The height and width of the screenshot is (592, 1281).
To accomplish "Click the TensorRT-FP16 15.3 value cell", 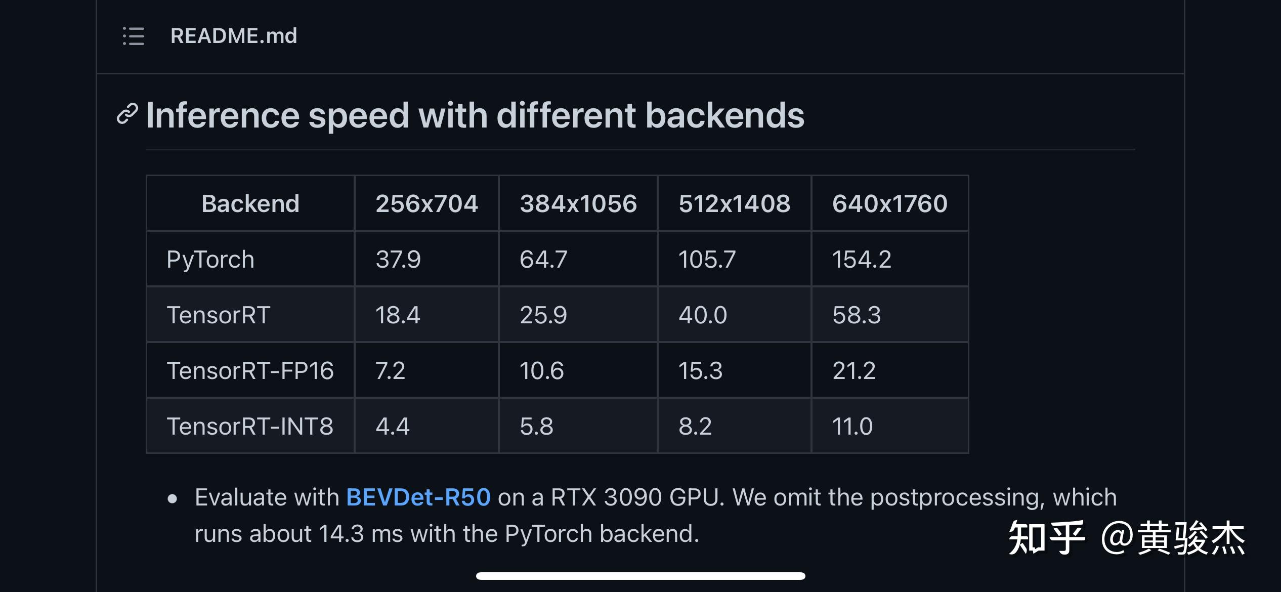I will coord(700,370).
